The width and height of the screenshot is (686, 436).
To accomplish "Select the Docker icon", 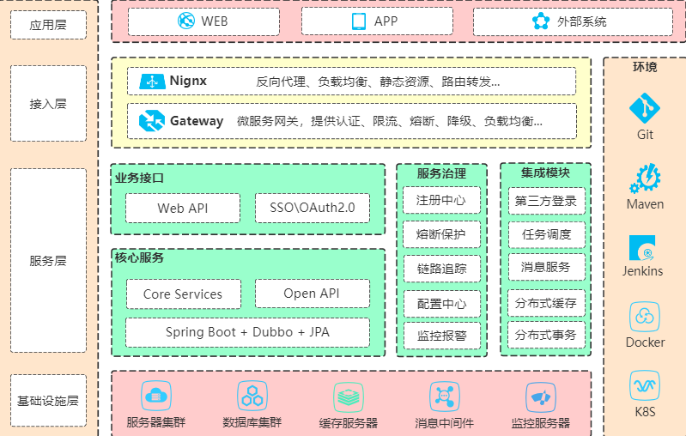I will tap(645, 317).
